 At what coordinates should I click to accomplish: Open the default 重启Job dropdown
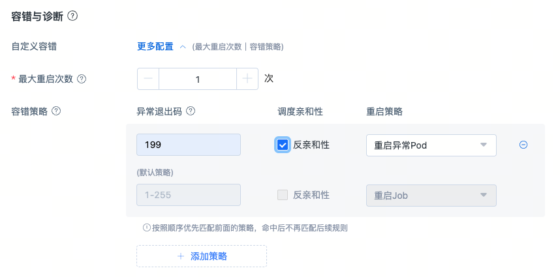(431, 196)
